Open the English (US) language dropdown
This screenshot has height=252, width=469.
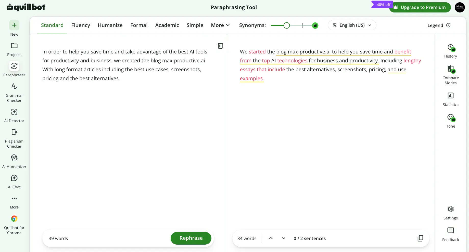click(352, 25)
